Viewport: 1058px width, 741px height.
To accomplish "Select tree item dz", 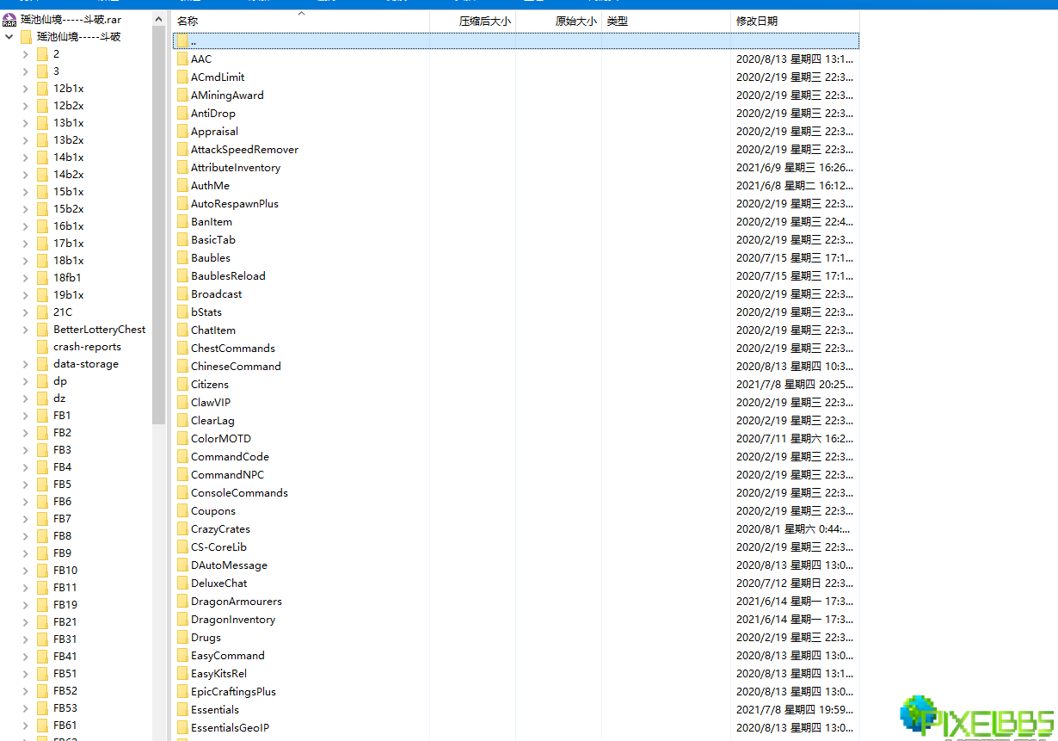I will click(x=59, y=398).
